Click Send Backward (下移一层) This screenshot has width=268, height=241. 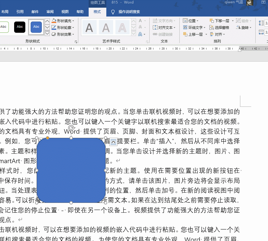[221, 20]
